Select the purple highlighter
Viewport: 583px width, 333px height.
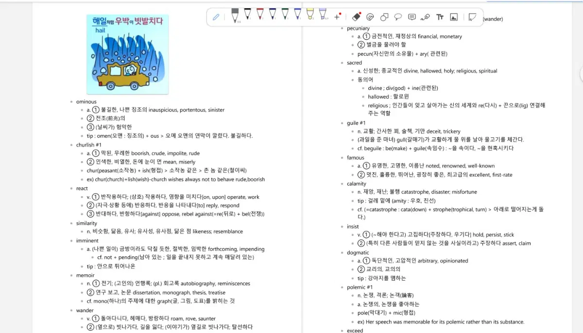point(323,15)
